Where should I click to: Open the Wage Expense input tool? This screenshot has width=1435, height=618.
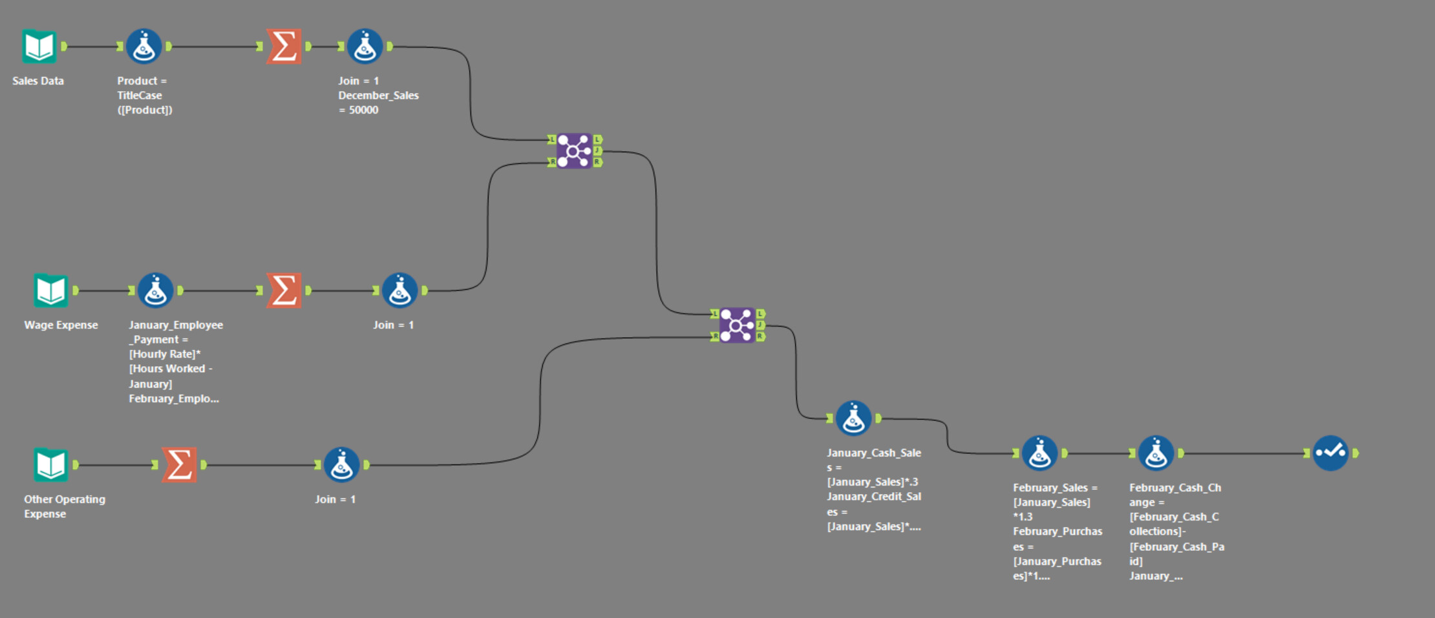click(x=50, y=291)
